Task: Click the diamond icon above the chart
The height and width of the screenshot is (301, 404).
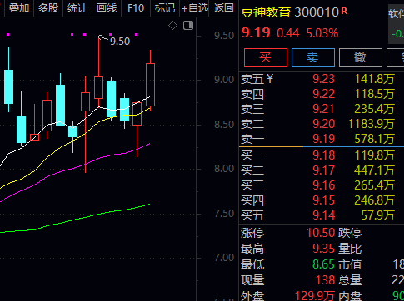Action: (x=172, y=26)
